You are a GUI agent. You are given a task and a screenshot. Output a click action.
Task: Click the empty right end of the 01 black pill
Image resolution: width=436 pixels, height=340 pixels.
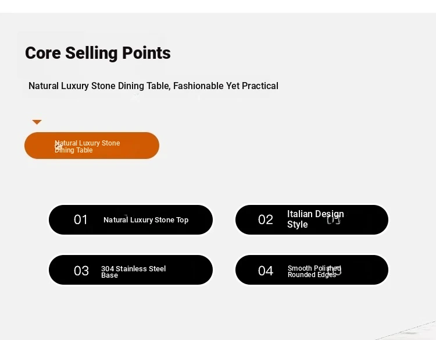pyautogui.click(x=201, y=219)
